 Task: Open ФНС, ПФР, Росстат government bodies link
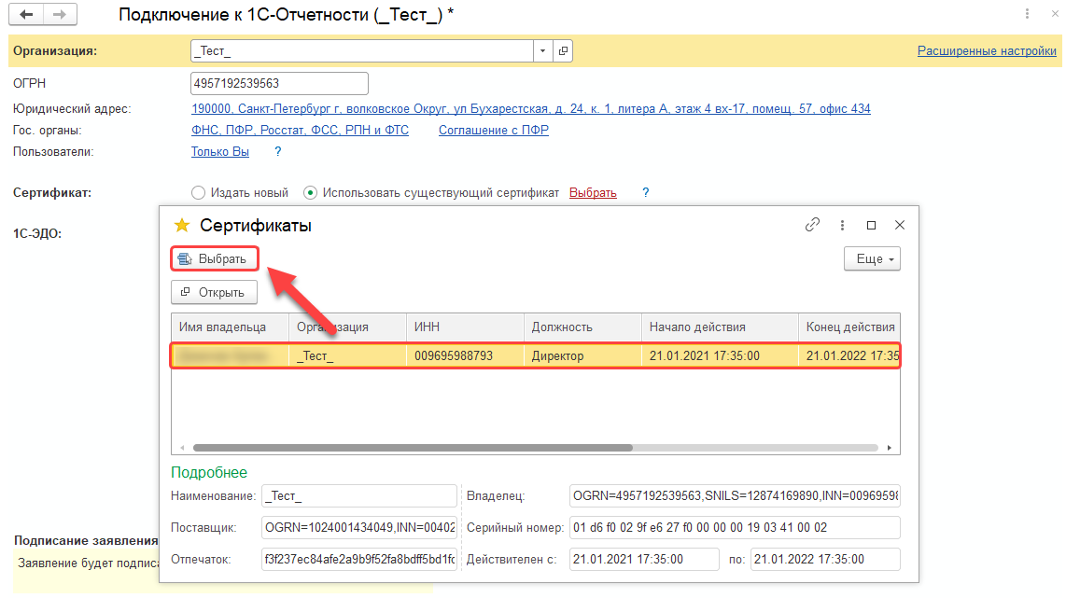pos(300,131)
